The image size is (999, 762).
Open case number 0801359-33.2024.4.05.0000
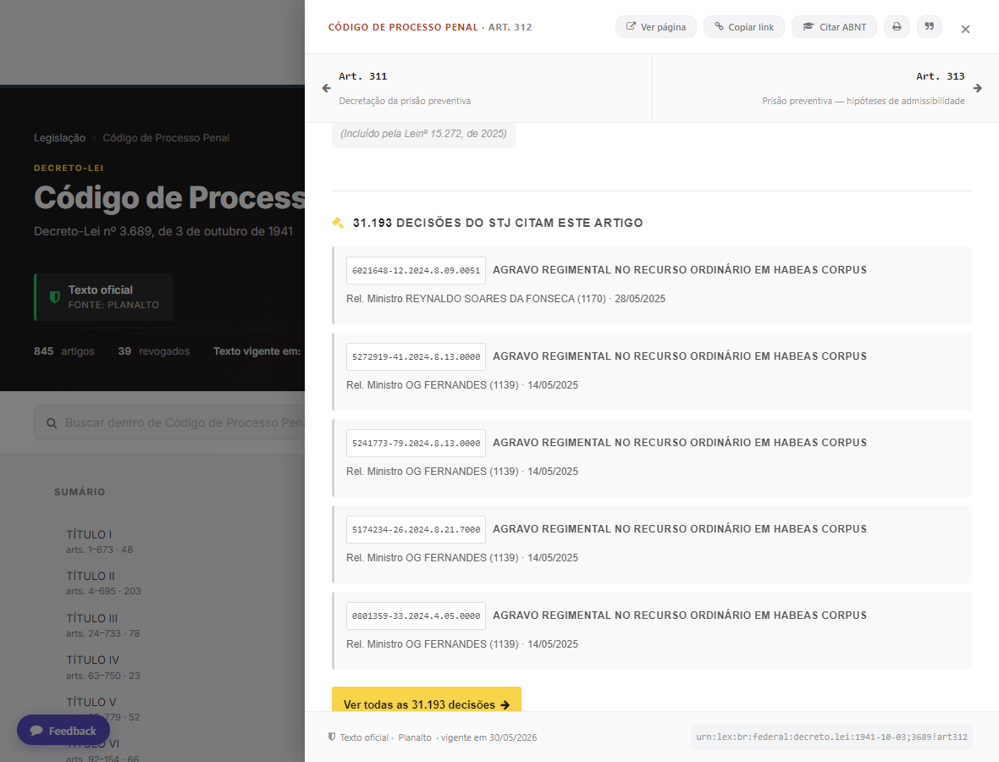(416, 616)
